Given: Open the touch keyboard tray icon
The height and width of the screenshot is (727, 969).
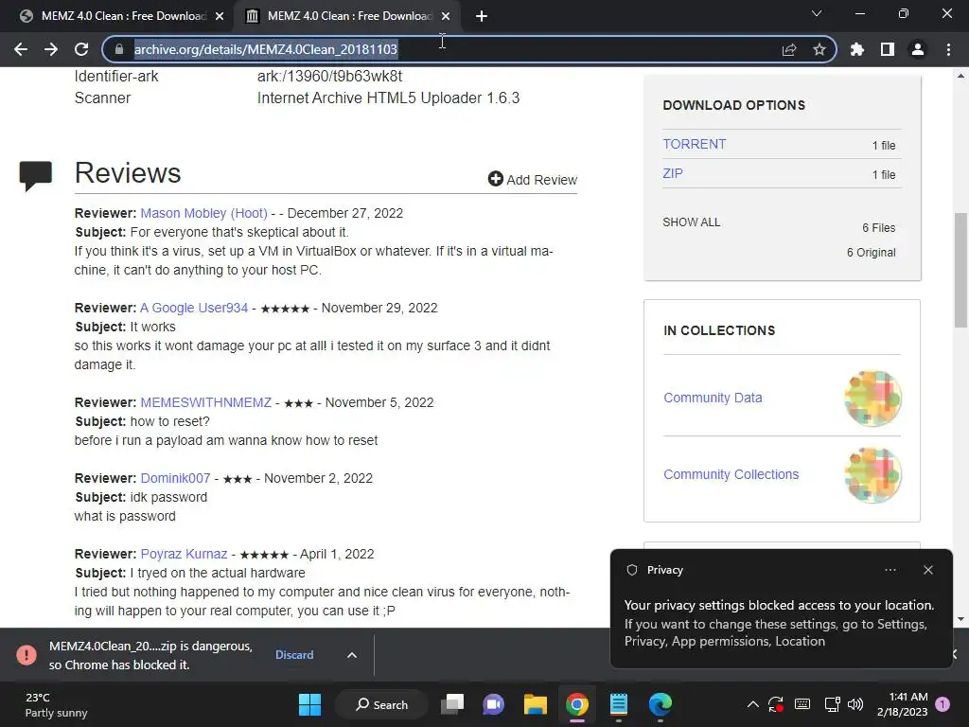Looking at the screenshot, I should pos(802,704).
